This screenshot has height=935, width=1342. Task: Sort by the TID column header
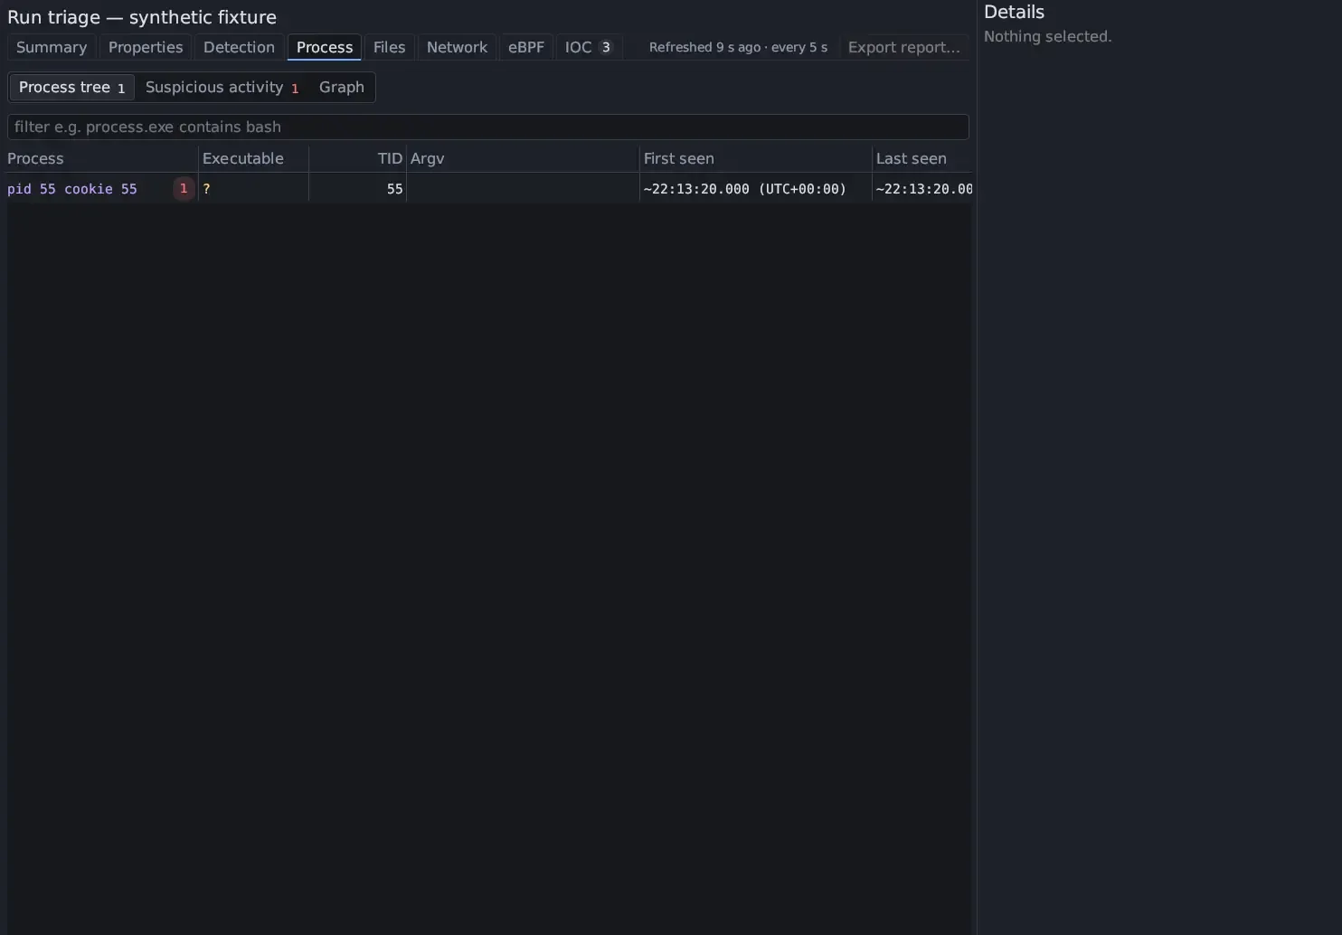click(x=390, y=159)
